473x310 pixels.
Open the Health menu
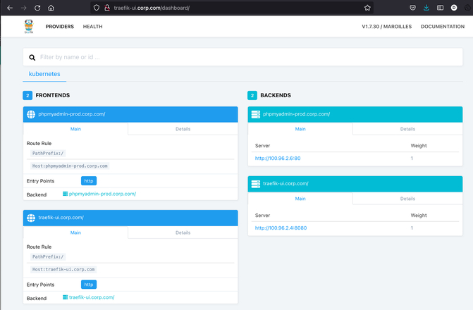pos(92,27)
